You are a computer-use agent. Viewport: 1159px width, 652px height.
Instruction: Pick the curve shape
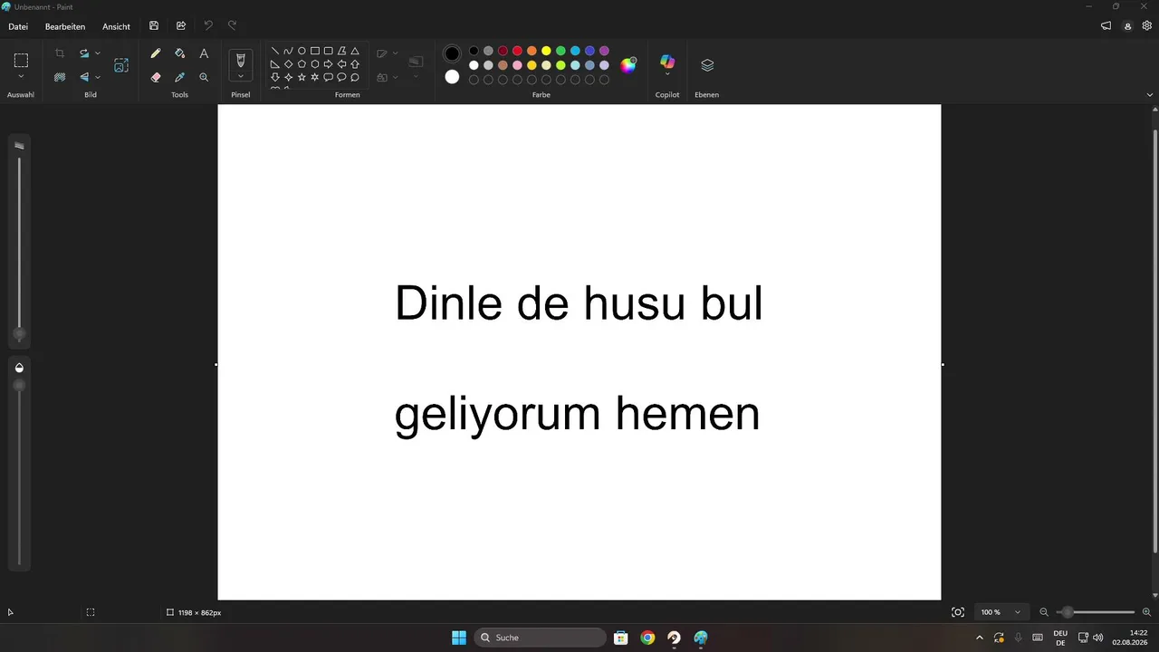(288, 52)
